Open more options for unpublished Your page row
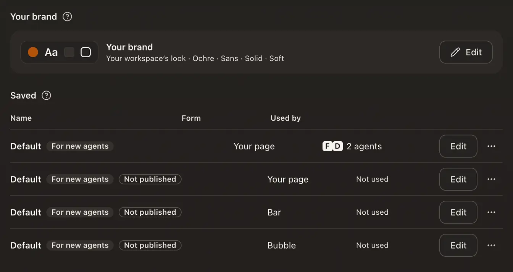This screenshot has height=272, width=513. click(x=491, y=179)
